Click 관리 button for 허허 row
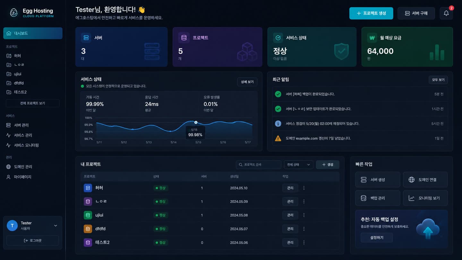 pyautogui.click(x=290, y=188)
